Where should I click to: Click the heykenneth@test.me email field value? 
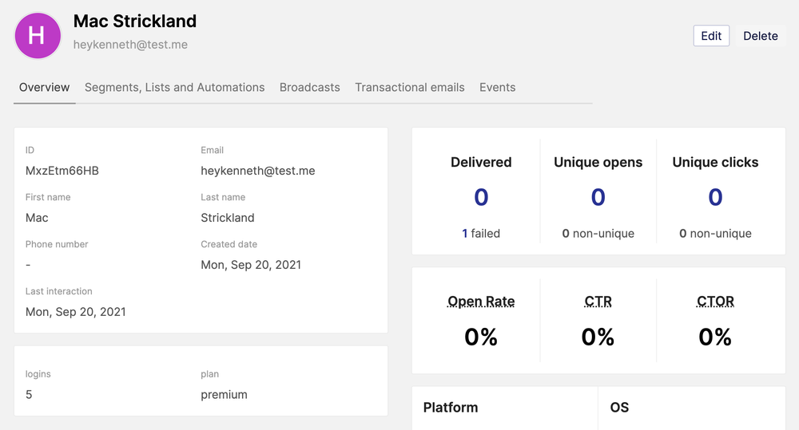click(x=258, y=171)
